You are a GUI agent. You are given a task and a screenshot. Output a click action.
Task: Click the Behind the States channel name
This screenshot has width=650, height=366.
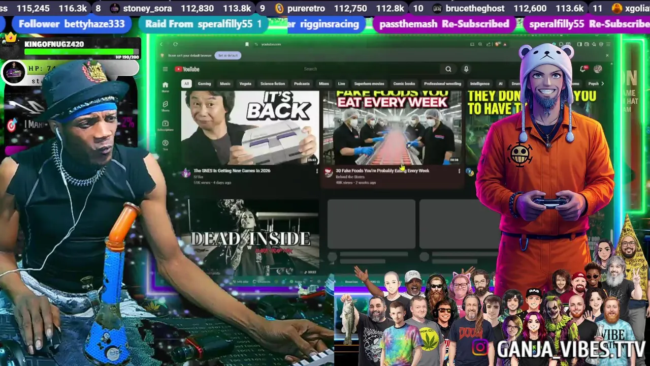click(x=350, y=176)
